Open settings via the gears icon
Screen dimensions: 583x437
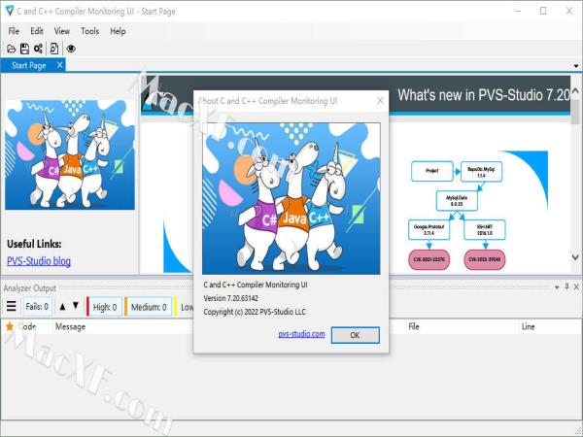coord(38,49)
